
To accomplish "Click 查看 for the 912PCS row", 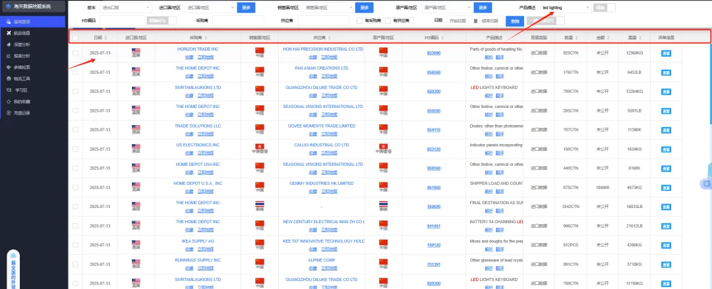I will [x=666, y=245].
